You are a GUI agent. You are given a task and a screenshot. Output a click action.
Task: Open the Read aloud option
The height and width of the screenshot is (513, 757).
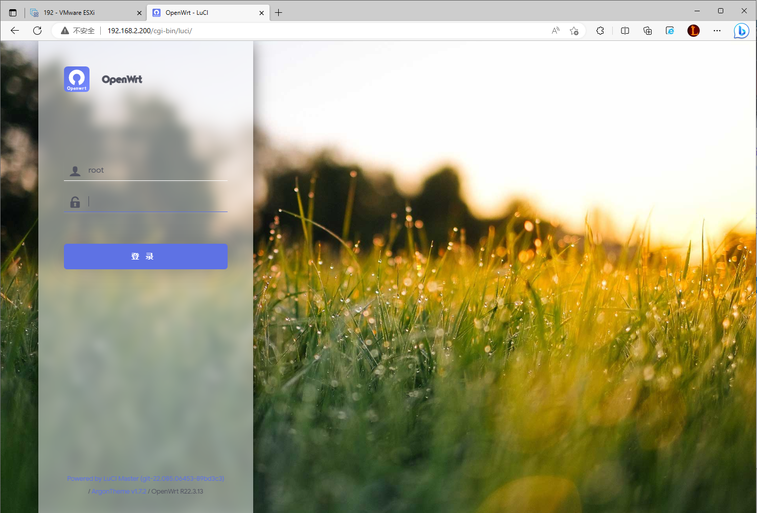[x=555, y=31]
